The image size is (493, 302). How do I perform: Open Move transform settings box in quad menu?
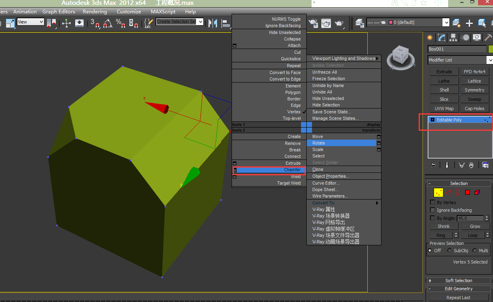379,137
